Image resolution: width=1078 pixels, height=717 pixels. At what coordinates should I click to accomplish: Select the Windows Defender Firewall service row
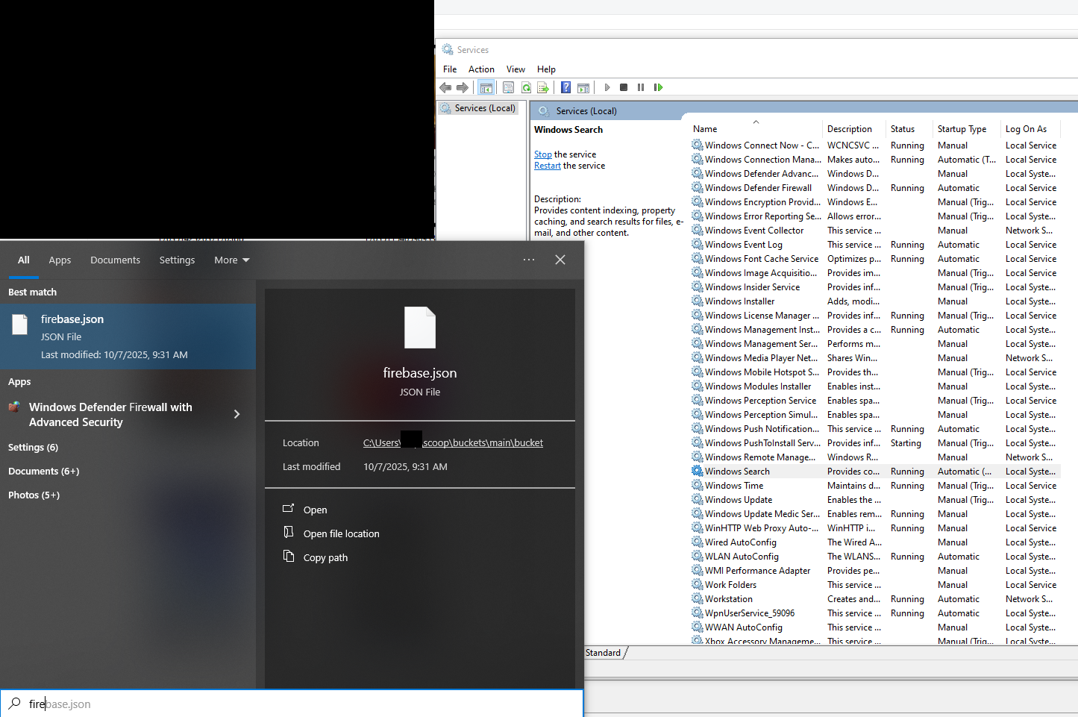[876, 188]
